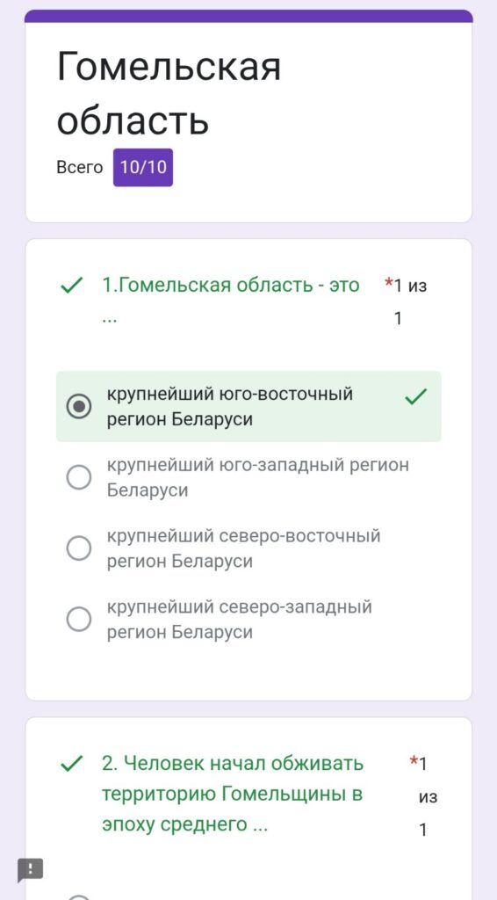Choose the северо-западный регион radio button

[78, 619]
